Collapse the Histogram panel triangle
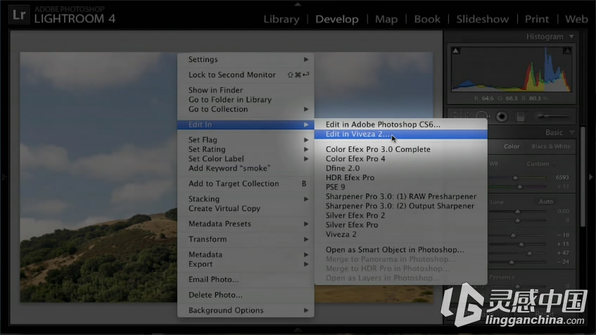 coord(571,37)
